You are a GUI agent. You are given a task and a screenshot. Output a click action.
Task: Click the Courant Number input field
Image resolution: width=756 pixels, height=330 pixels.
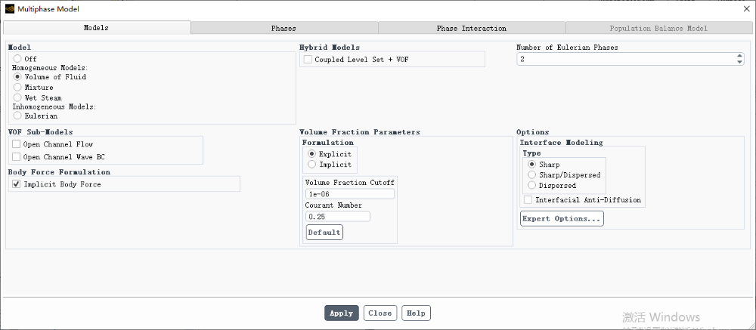point(337,217)
